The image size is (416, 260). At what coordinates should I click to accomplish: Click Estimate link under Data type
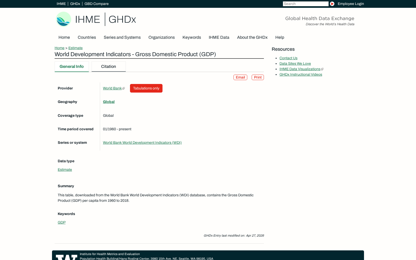coord(65,170)
